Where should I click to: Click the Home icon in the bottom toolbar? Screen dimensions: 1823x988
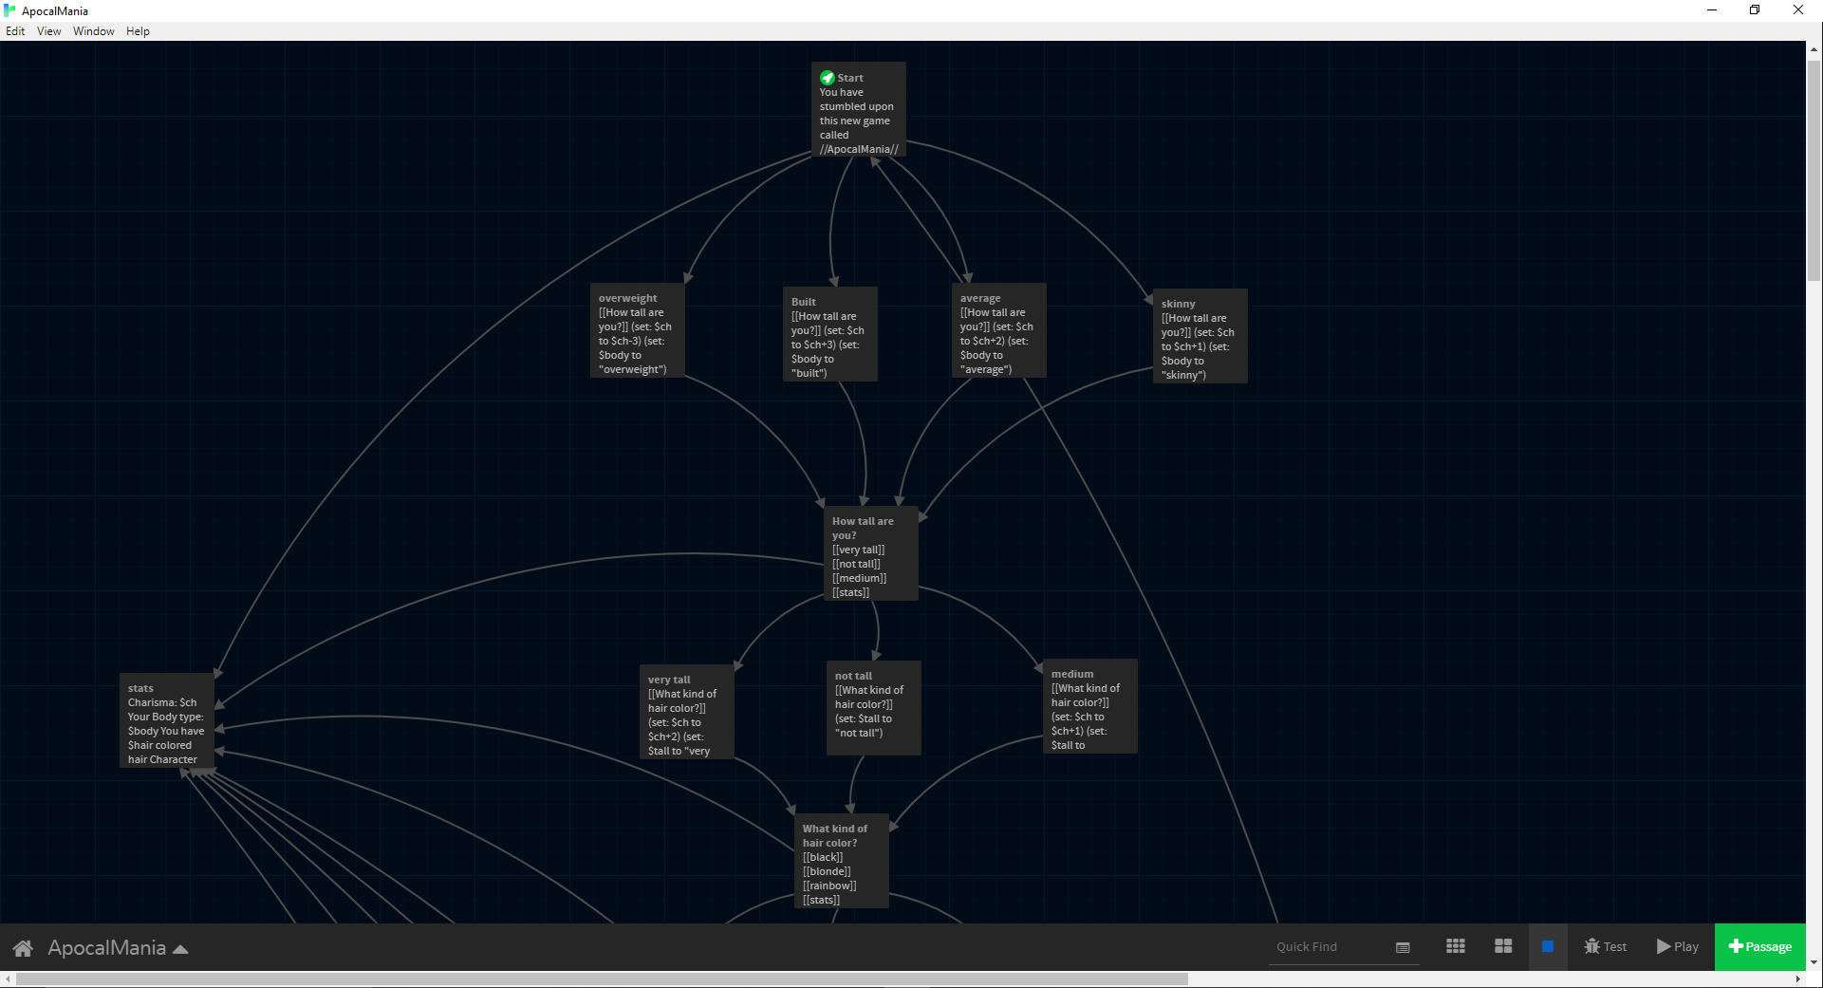(23, 947)
